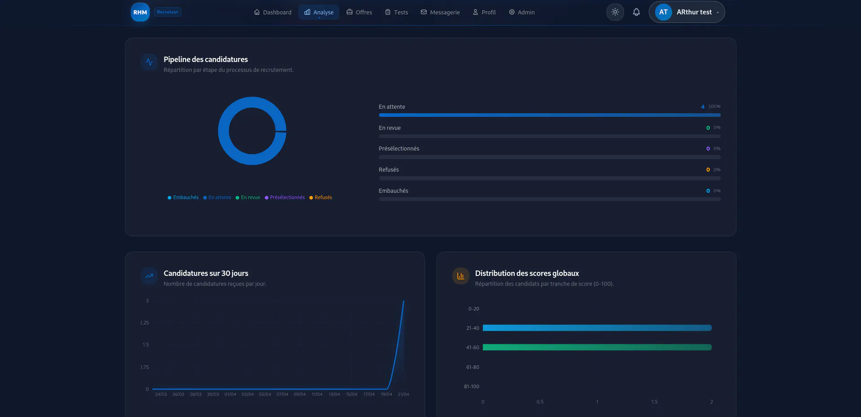Click the Messagerie envelope icon

pyautogui.click(x=424, y=12)
